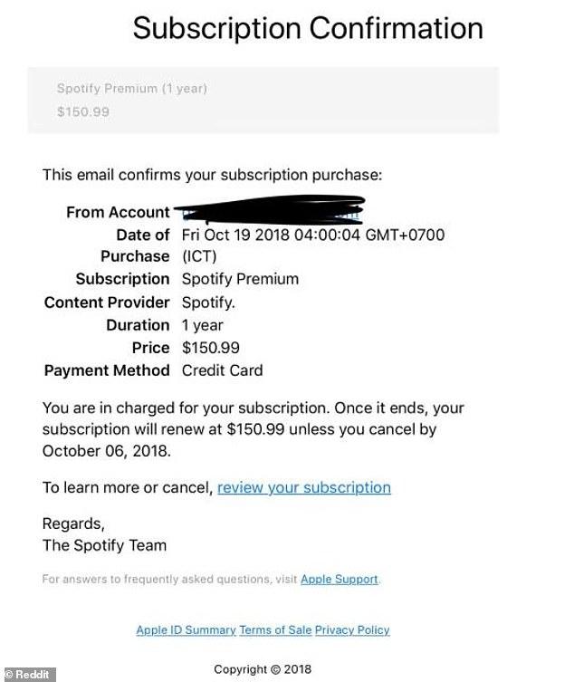574x682 pixels.
Task: Click the 'From Account' label
Action: click(118, 212)
